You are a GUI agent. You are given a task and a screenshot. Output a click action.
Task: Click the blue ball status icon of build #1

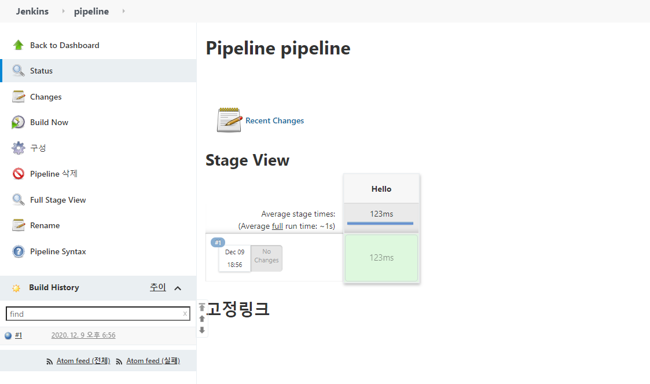(8, 336)
